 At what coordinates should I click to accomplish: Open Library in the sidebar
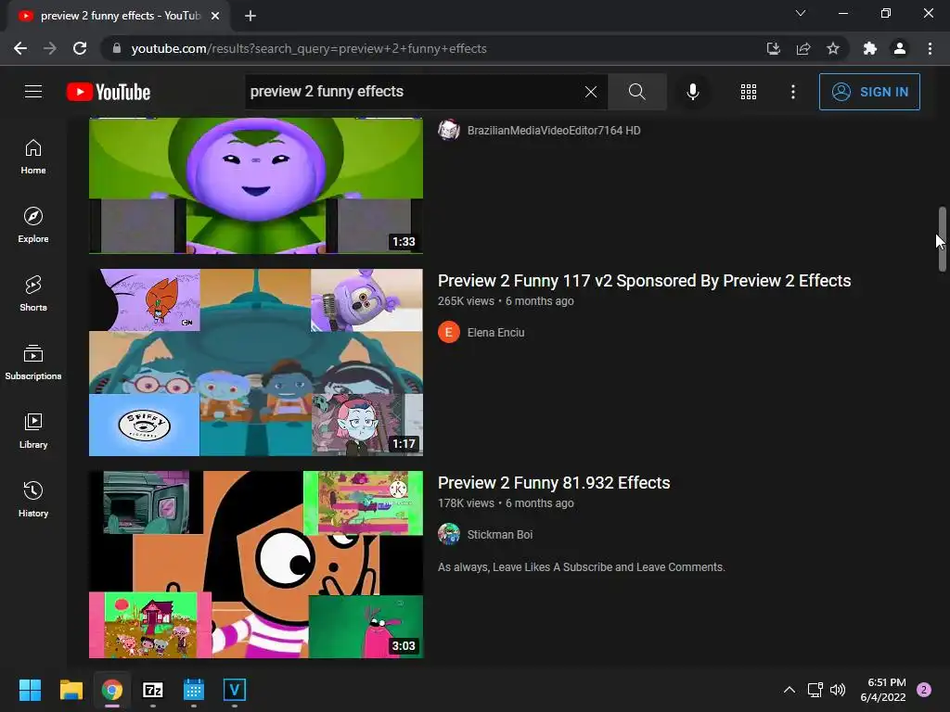pyautogui.click(x=33, y=430)
